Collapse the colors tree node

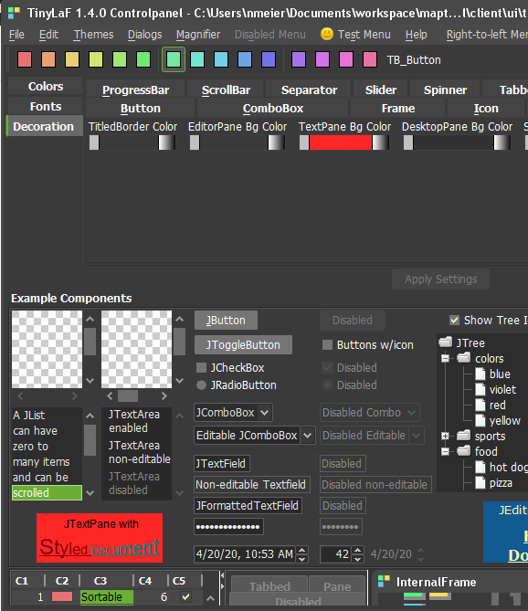coord(445,358)
